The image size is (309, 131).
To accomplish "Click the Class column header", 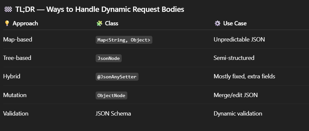I will point(111,23).
